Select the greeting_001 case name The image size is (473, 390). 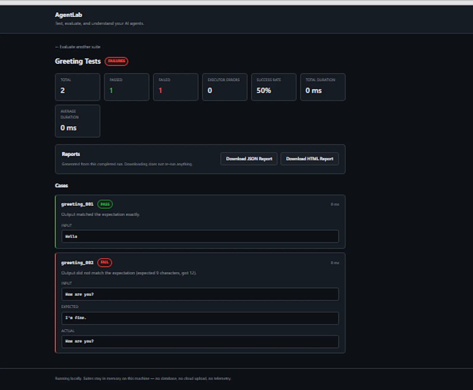point(77,204)
